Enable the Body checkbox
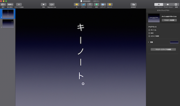The height and width of the screenshot is (106, 180). [x=149, y=33]
